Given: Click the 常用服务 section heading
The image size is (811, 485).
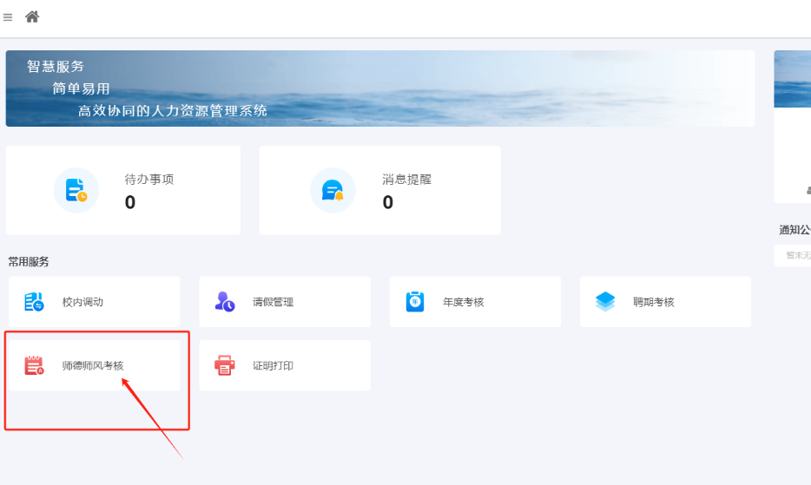Looking at the screenshot, I should [29, 262].
